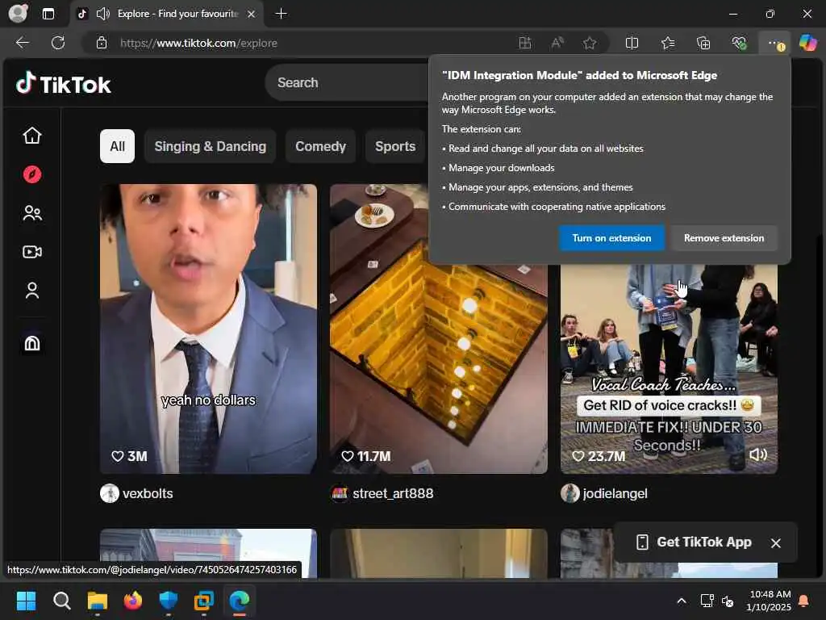
Task: Open the Edge profile avatar
Action: (x=19, y=13)
